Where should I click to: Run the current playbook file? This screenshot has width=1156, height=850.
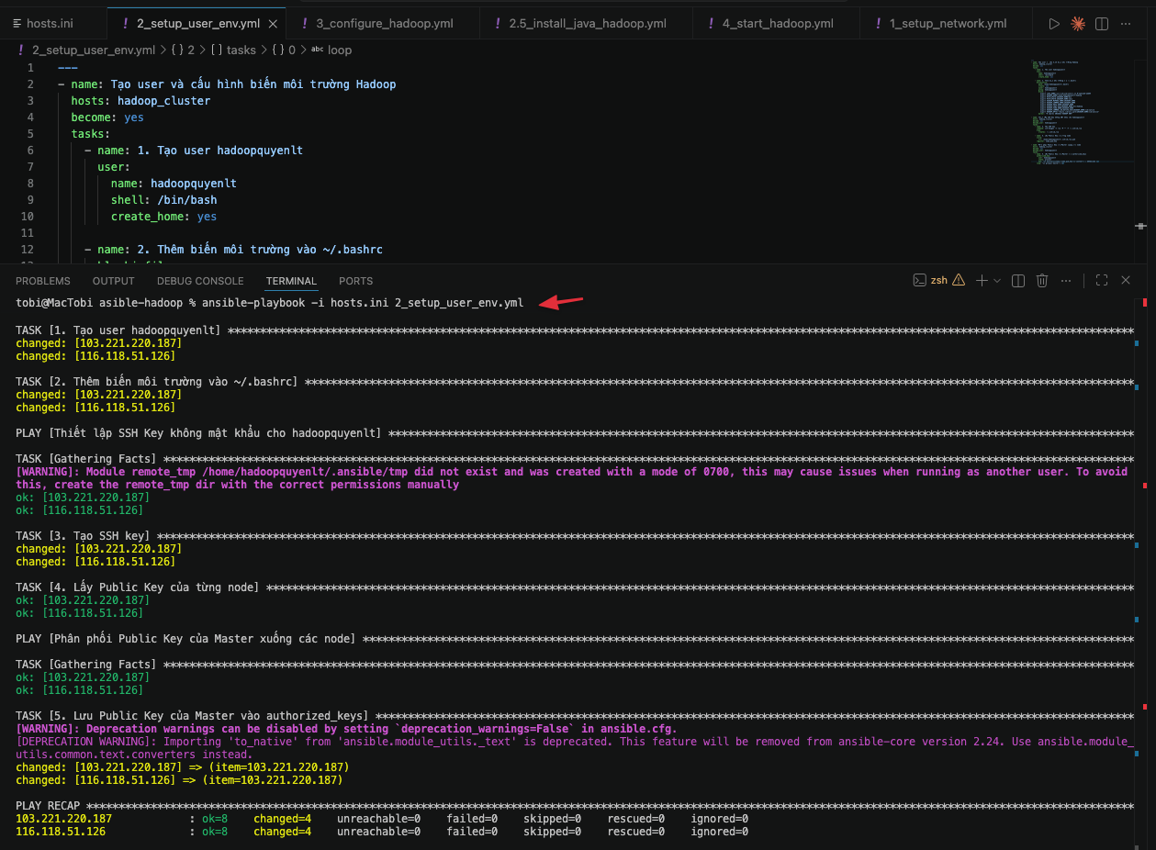pyautogui.click(x=1054, y=23)
